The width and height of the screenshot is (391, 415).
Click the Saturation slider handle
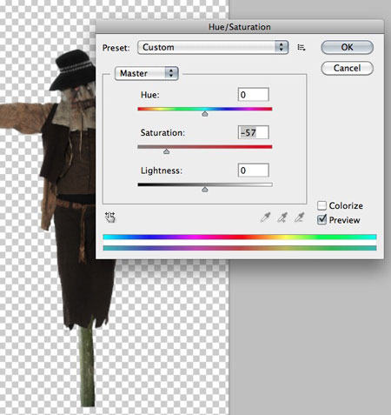click(x=166, y=151)
